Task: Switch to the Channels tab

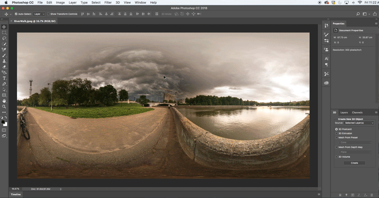Action: click(x=357, y=112)
